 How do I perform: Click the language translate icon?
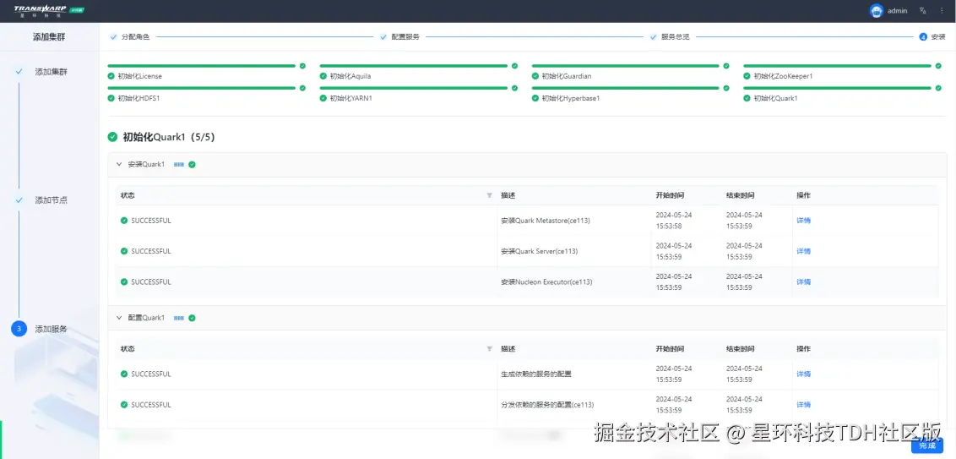pos(922,11)
